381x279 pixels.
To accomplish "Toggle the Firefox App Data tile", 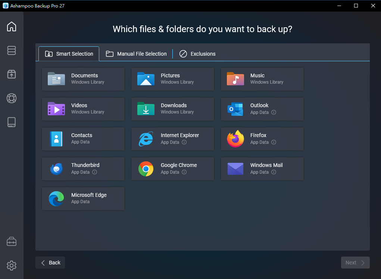I will pos(262,139).
